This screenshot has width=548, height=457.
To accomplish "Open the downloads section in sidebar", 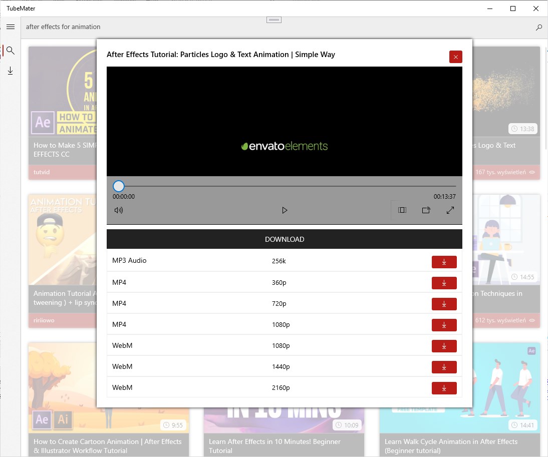I will point(11,71).
